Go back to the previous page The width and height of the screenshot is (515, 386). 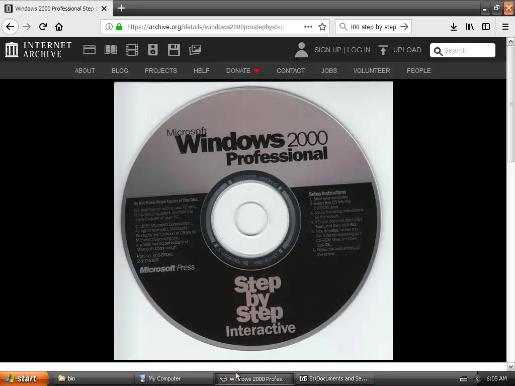[x=10, y=27]
